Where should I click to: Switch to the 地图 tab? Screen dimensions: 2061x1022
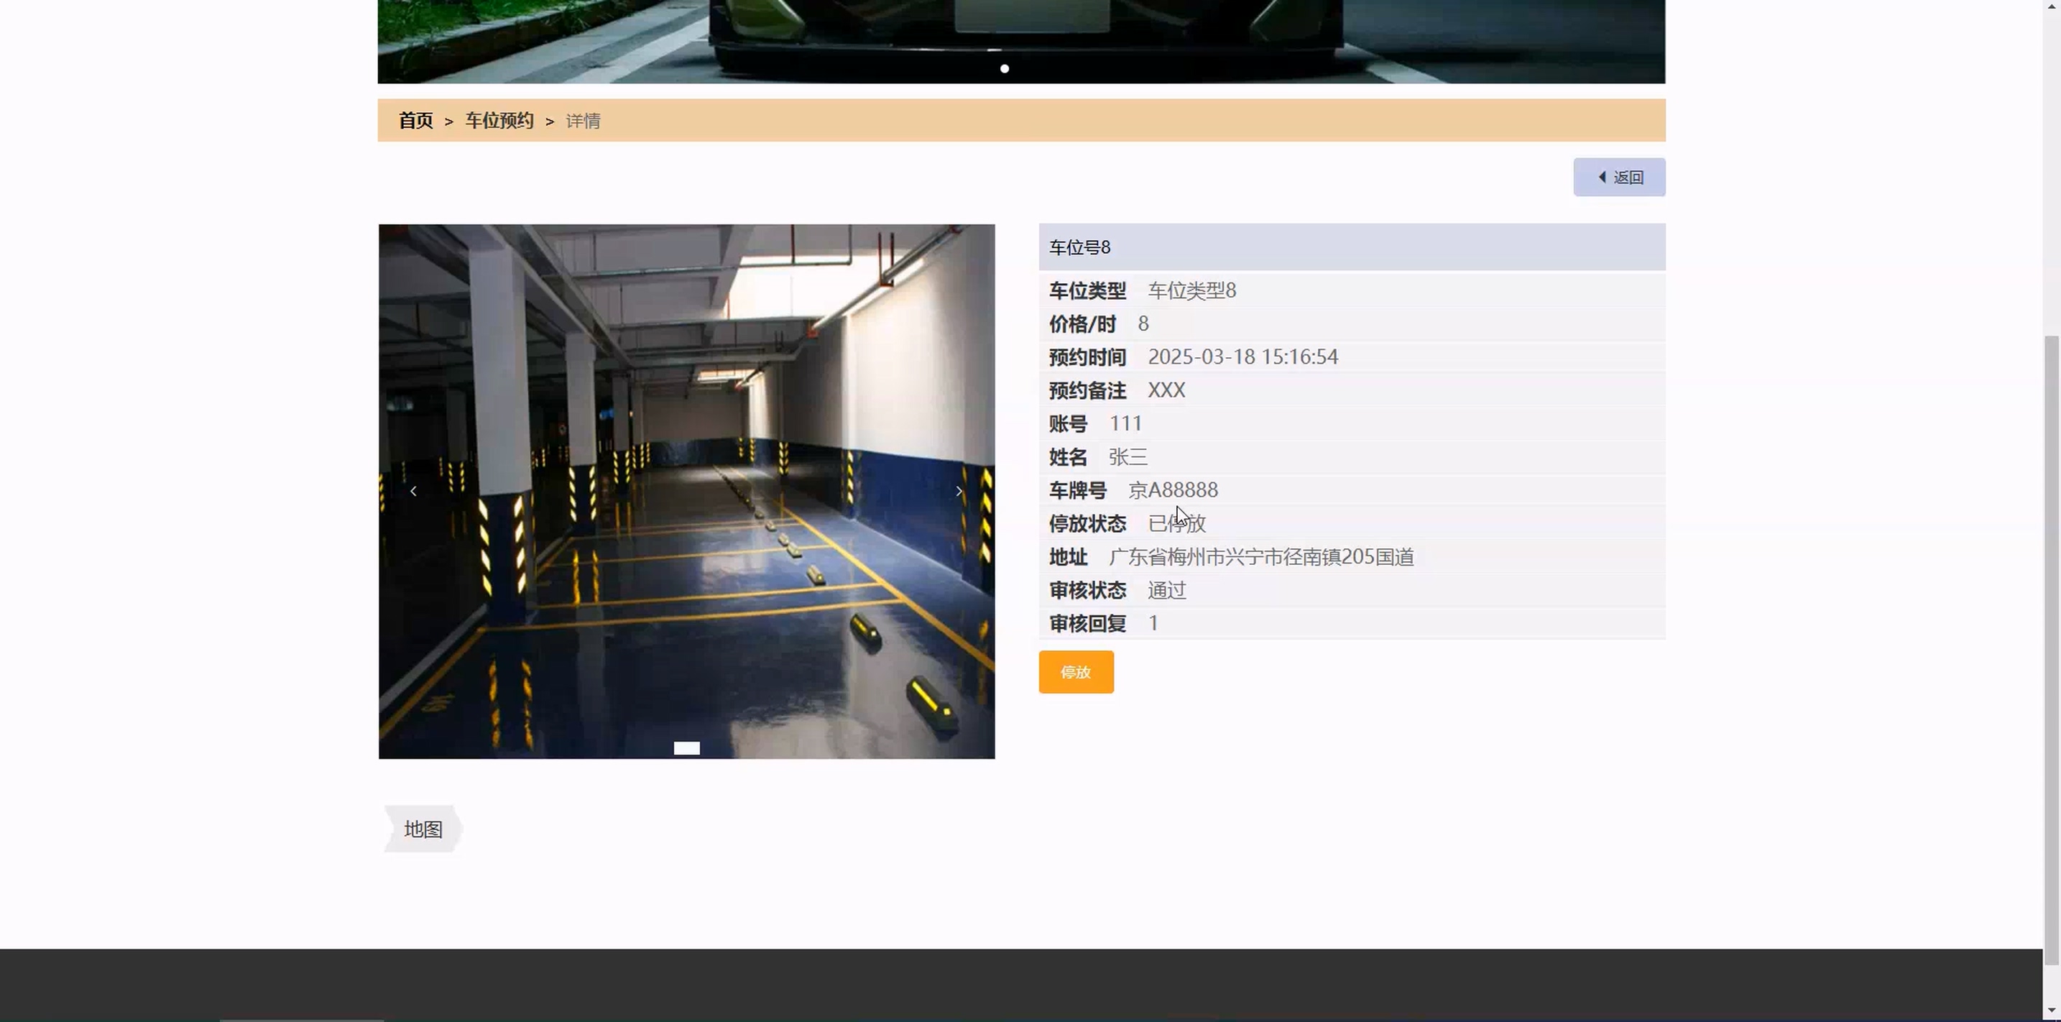(x=423, y=829)
